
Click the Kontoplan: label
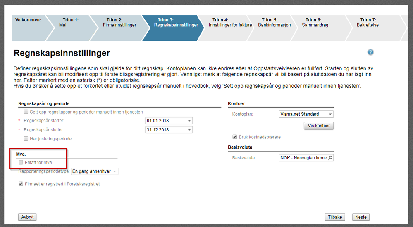click(x=243, y=115)
